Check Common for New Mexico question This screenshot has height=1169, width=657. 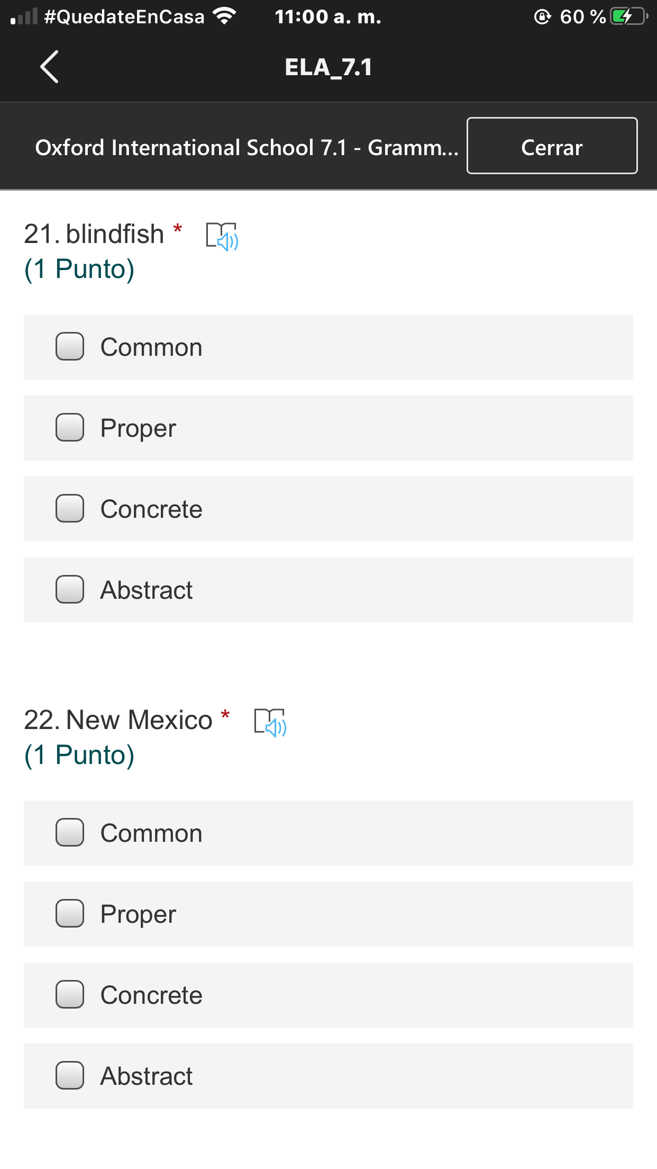(70, 833)
